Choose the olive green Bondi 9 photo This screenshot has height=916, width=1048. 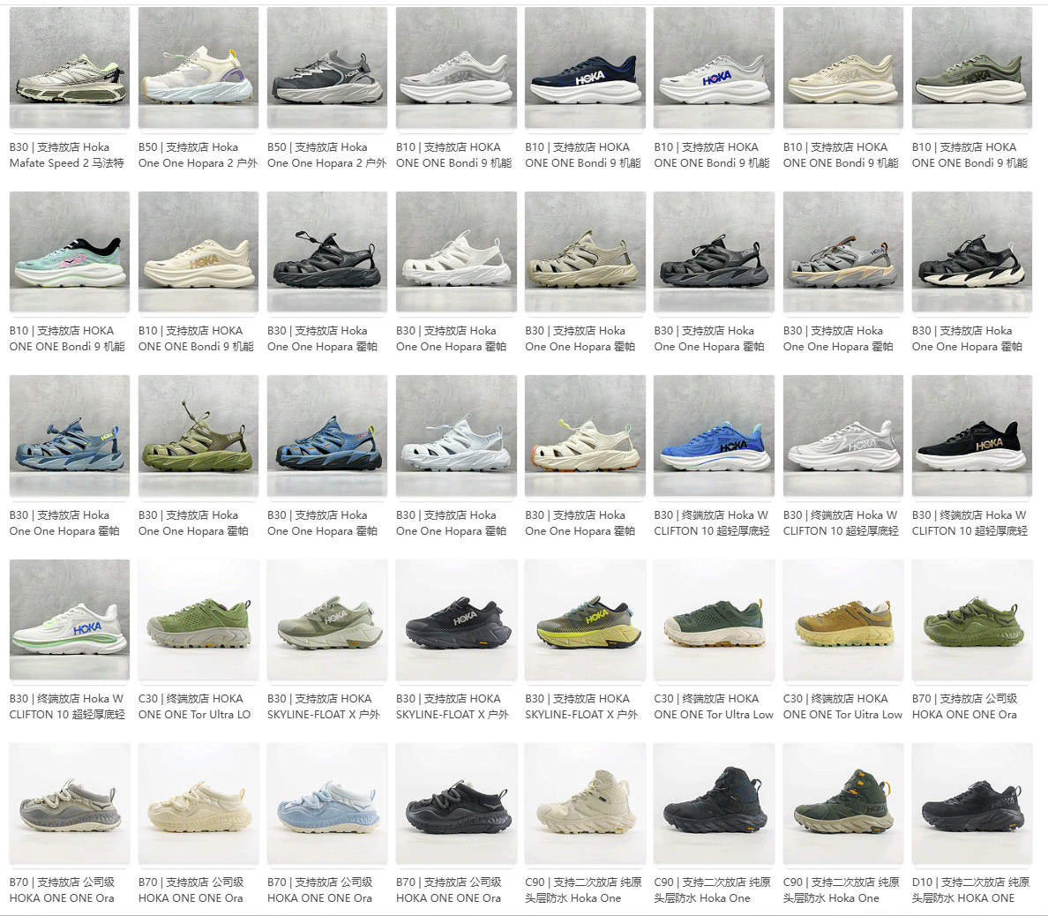point(972,67)
